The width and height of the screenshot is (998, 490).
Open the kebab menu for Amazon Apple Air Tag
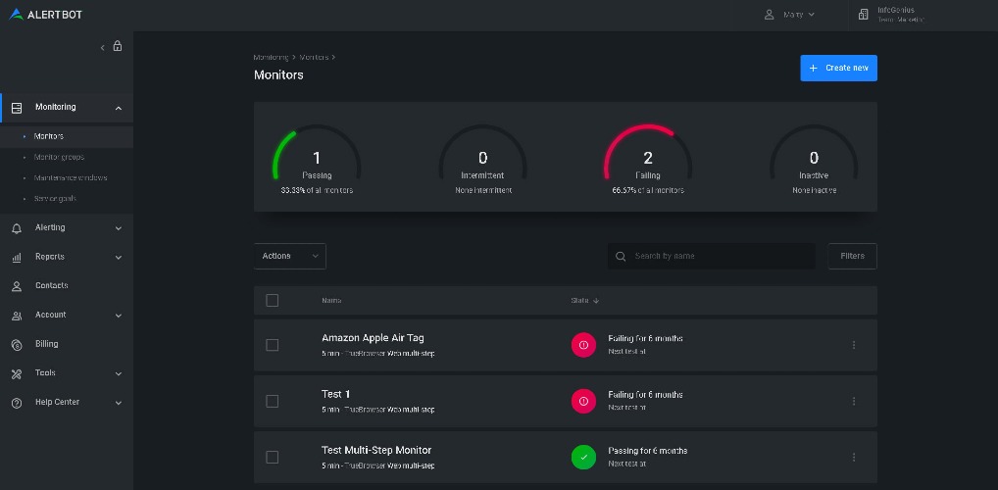853,345
